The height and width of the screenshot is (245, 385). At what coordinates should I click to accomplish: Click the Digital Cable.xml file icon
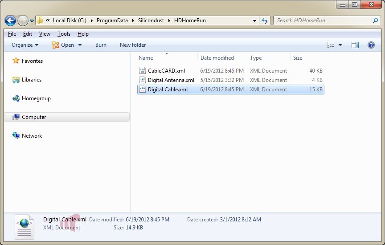click(x=143, y=90)
